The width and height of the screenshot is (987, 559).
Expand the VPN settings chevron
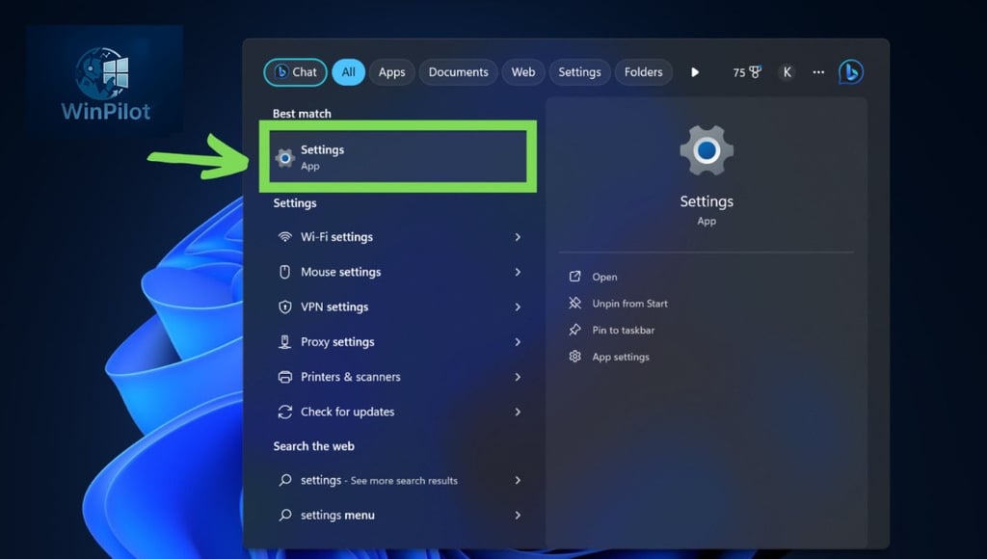(x=518, y=307)
